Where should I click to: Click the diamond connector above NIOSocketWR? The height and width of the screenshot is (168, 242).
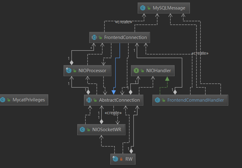click(102, 122)
